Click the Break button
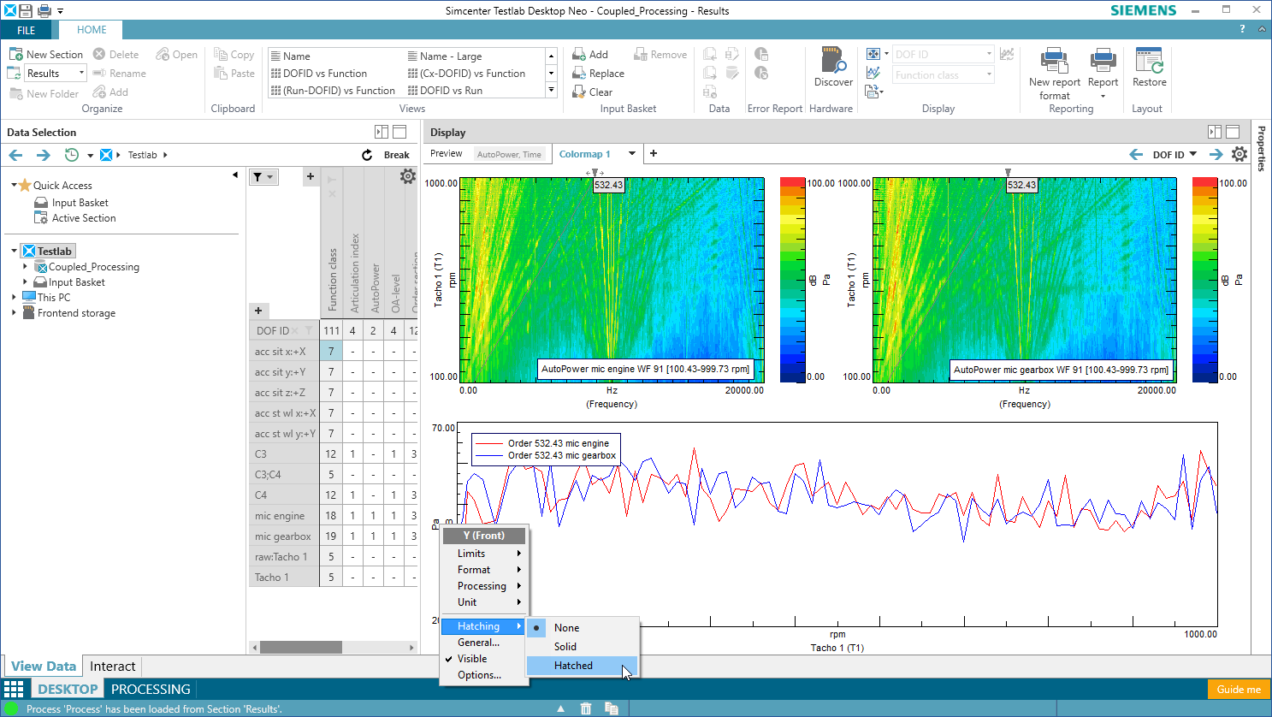1272x717 pixels. coord(396,155)
